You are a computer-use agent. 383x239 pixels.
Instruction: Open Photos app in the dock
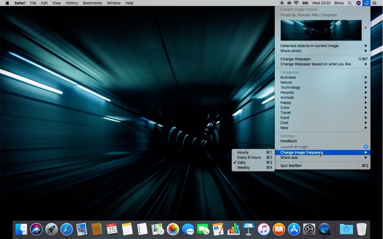[x=173, y=229]
